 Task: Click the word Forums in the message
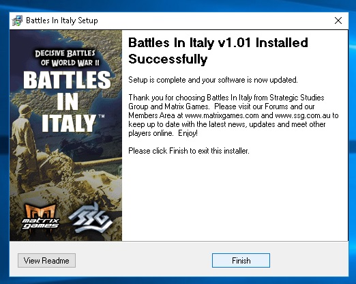point(276,106)
